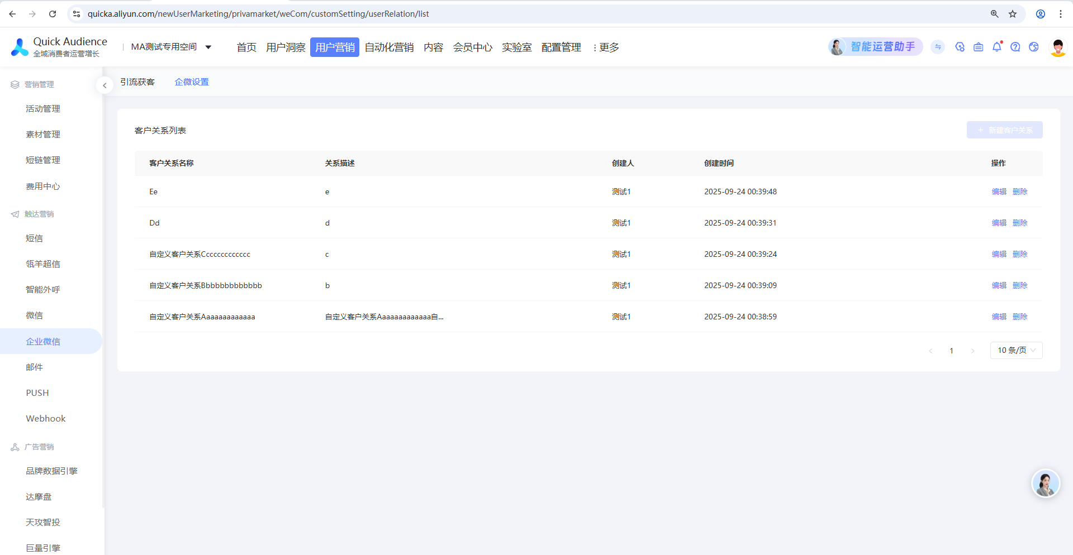This screenshot has width=1073, height=555.
Task: Edit the Dd customer relation
Action: pos(999,223)
